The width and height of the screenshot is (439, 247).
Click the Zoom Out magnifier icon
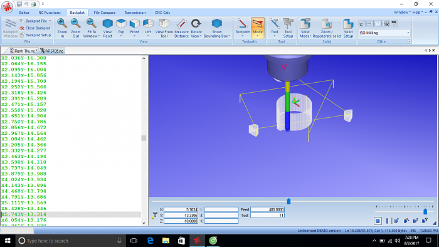click(x=76, y=24)
